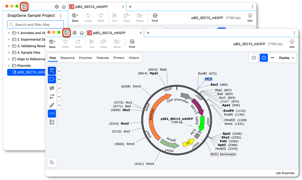The image size is (302, 180).
Task: Expand the 'Align to Reference' folder
Action: [9, 59]
